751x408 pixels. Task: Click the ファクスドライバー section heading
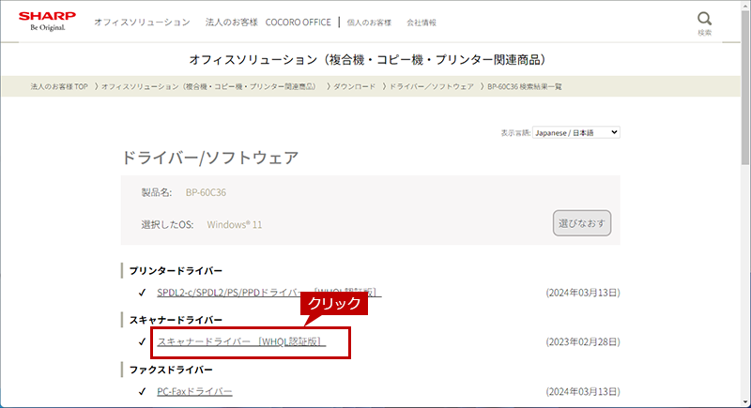(171, 370)
